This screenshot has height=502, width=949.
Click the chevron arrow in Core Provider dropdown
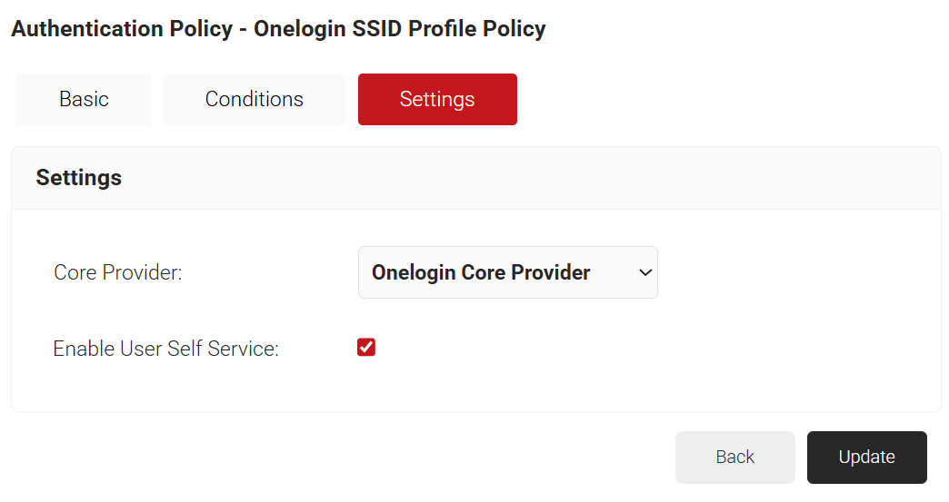point(645,272)
